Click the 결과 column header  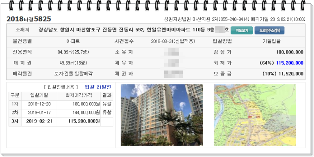click(107, 95)
